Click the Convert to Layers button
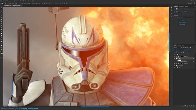 (182, 24)
